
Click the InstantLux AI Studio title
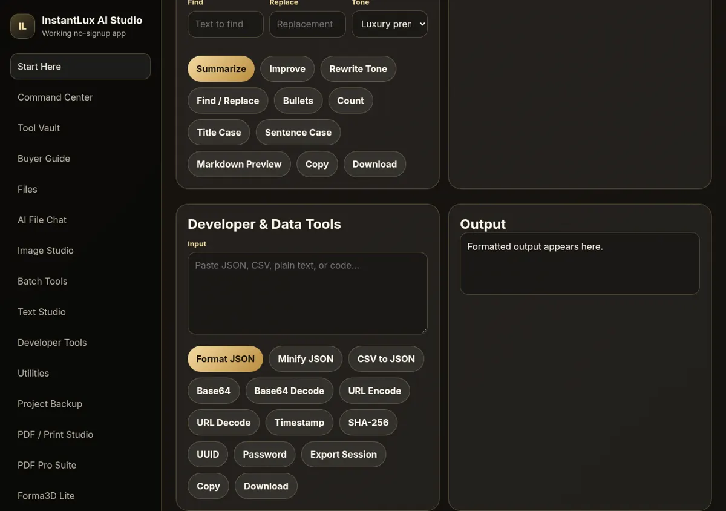coord(92,20)
